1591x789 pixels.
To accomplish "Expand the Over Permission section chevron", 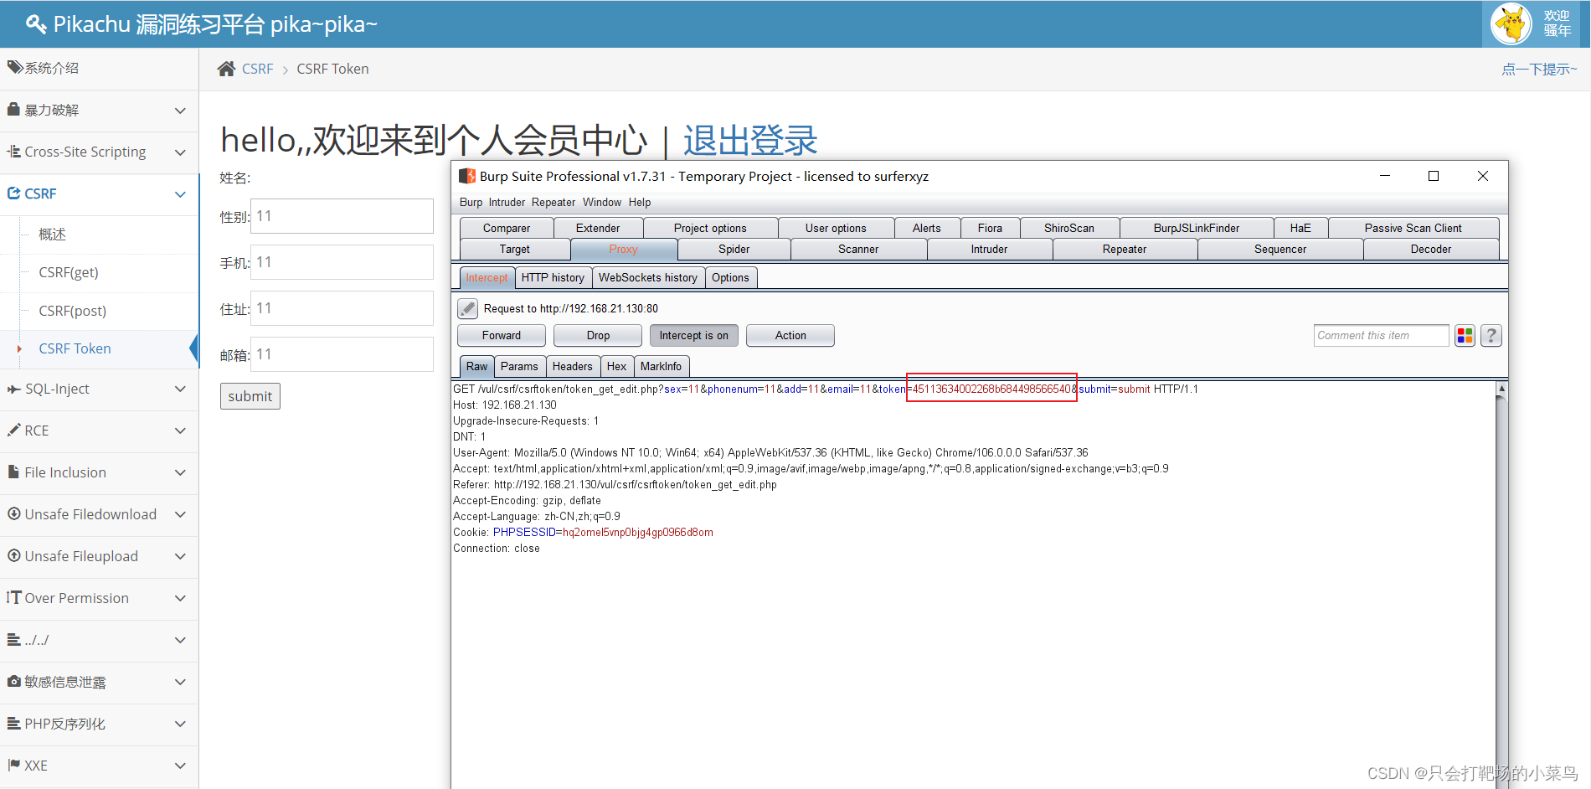I will pos(180,599).
